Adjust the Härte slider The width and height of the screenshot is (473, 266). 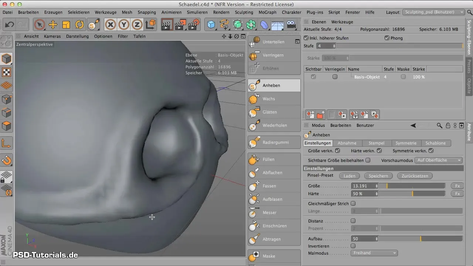[412, 194]
